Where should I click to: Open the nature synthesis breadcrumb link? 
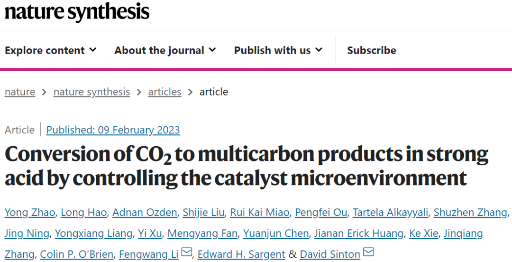point(92,92)
